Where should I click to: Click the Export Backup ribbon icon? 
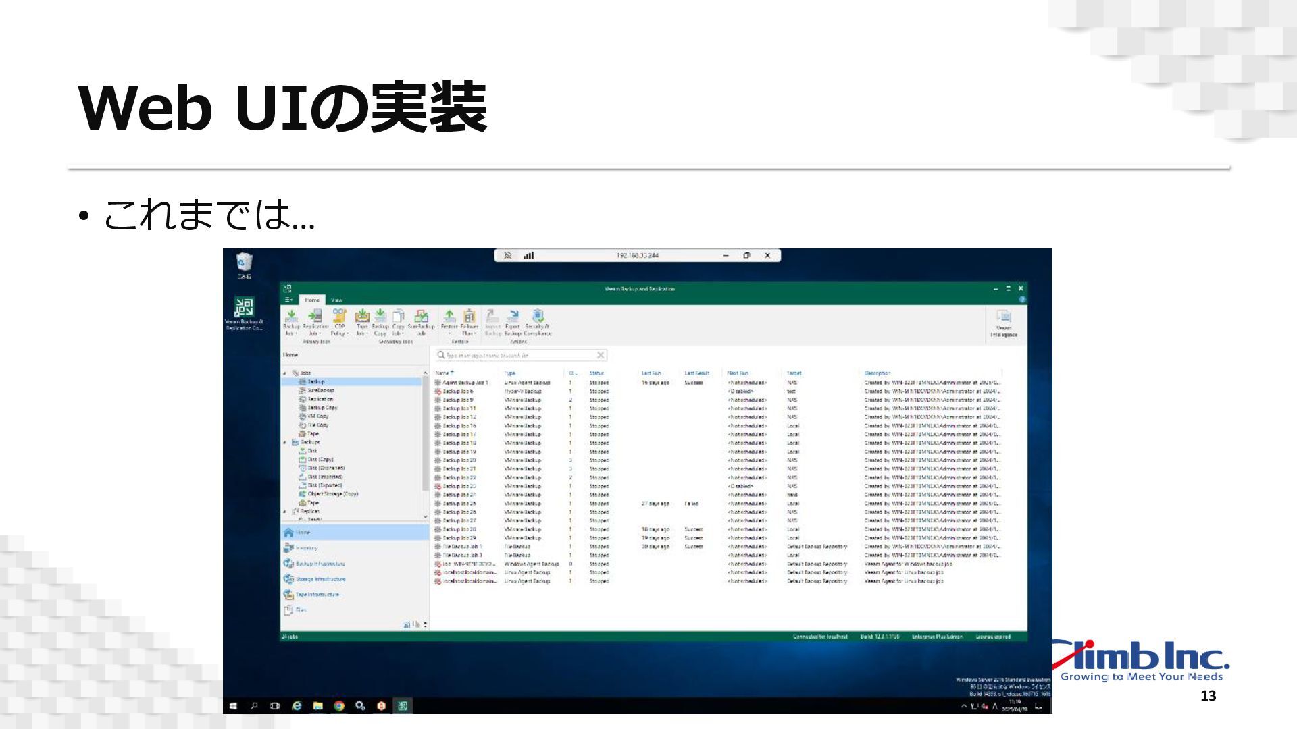pyautogui.click(x=513, y=317)
